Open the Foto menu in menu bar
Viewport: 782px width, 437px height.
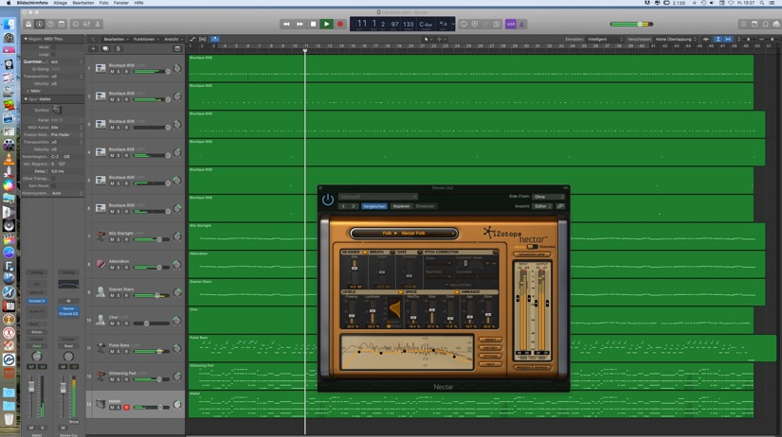[103, 3]
